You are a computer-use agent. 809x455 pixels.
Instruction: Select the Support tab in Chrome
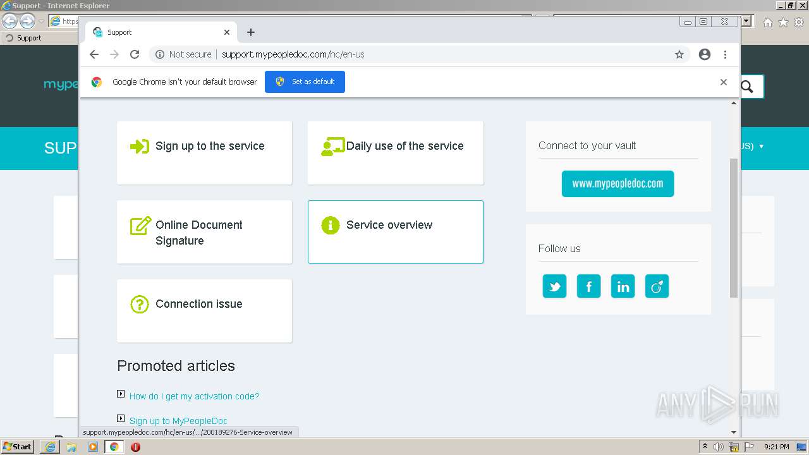[161, 32]
